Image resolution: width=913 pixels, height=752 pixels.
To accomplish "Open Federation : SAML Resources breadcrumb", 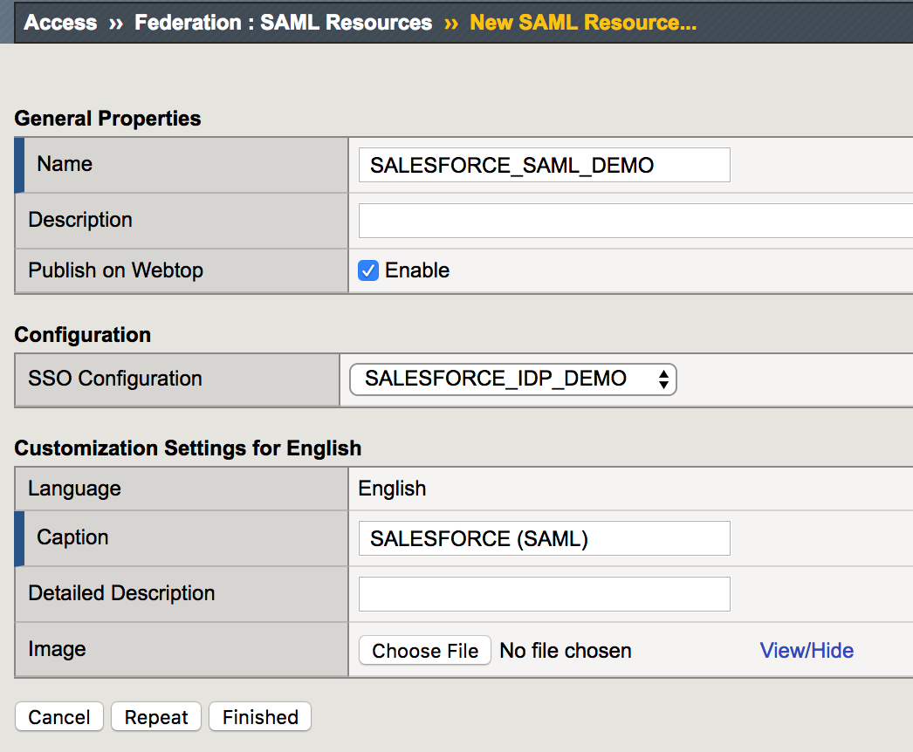I will pyautogui.click(x=283, y=22).
